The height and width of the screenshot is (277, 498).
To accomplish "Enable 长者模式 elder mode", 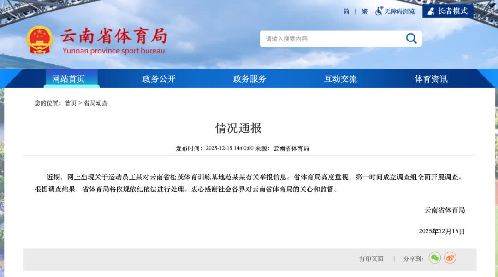I will 452,11.
